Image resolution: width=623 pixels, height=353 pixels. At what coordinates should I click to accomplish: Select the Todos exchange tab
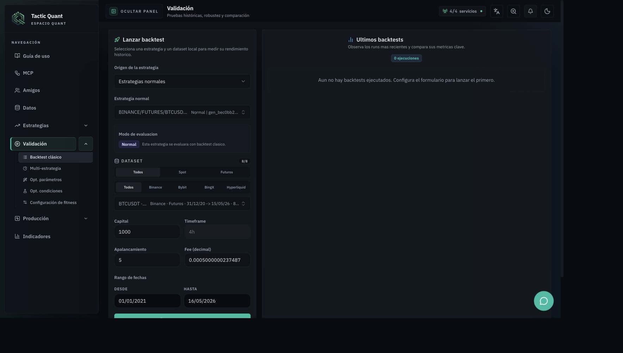click(129, 187)
